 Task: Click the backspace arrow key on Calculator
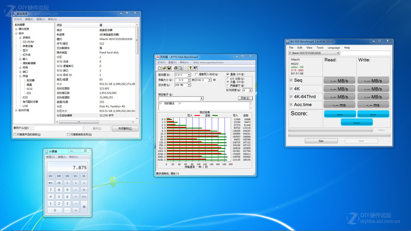tap(50, 183)
